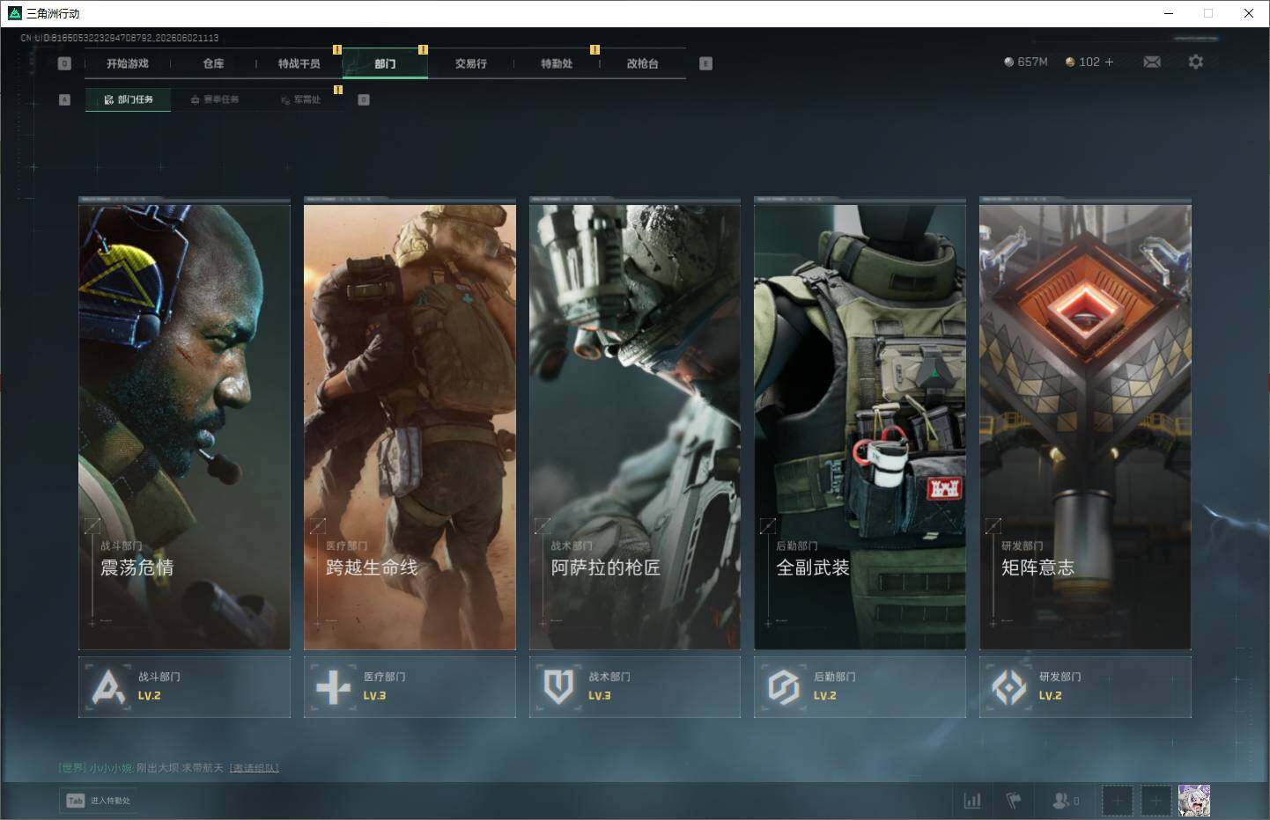Close the 三角洲行动 window
This screenshot has height=820, width=1270.
click(1249, 13)
